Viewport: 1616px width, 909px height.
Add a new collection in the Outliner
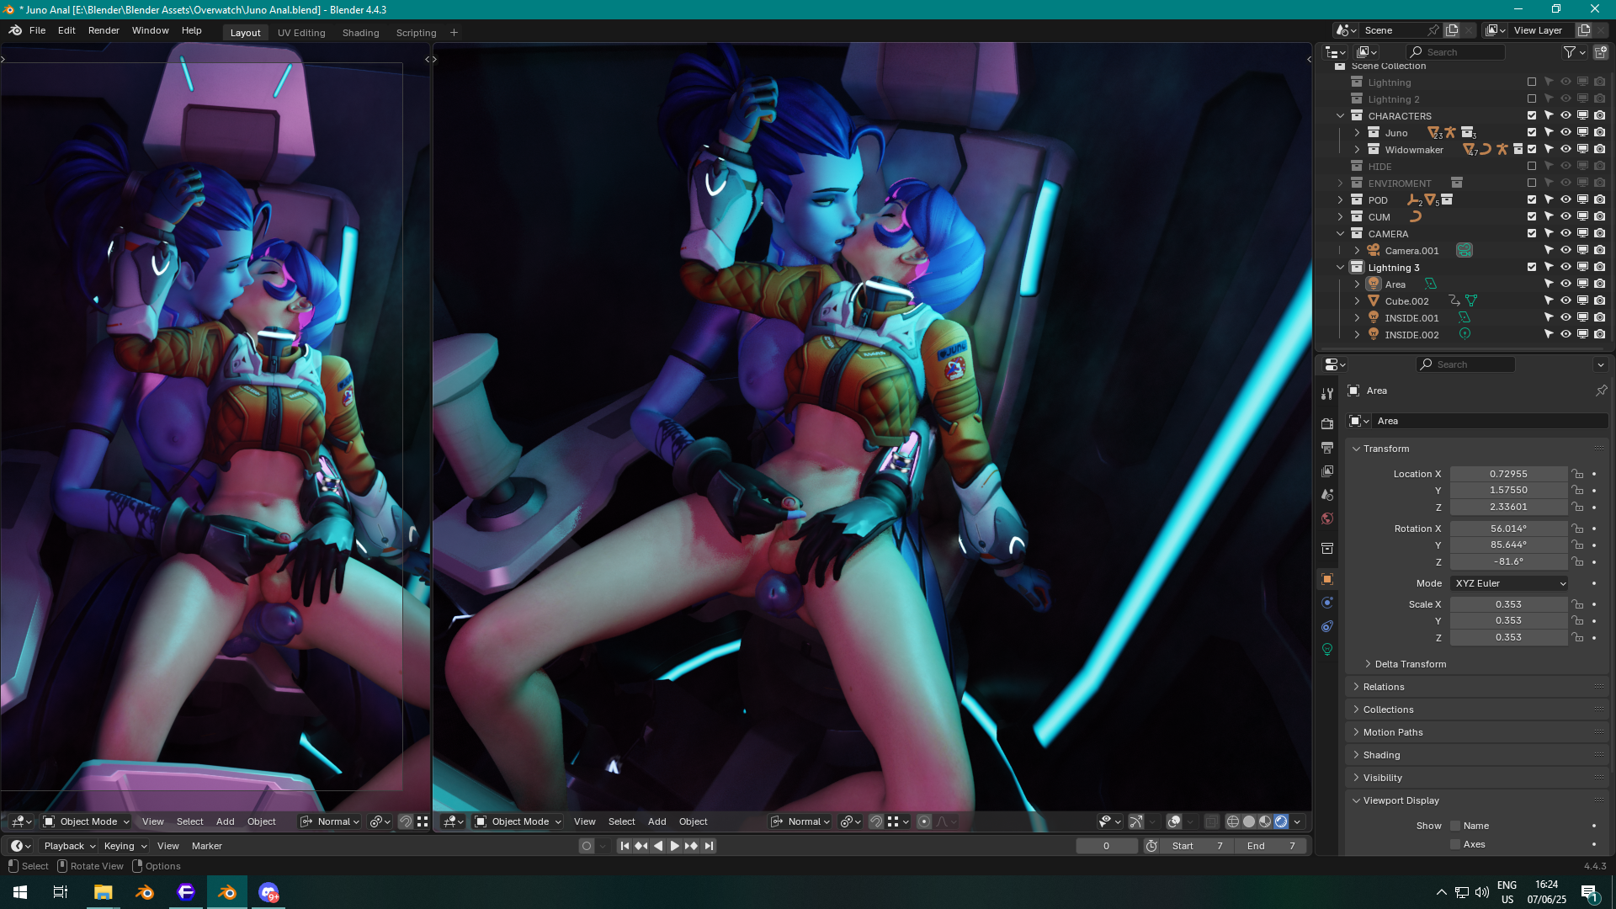click(x=1600, y=52)
